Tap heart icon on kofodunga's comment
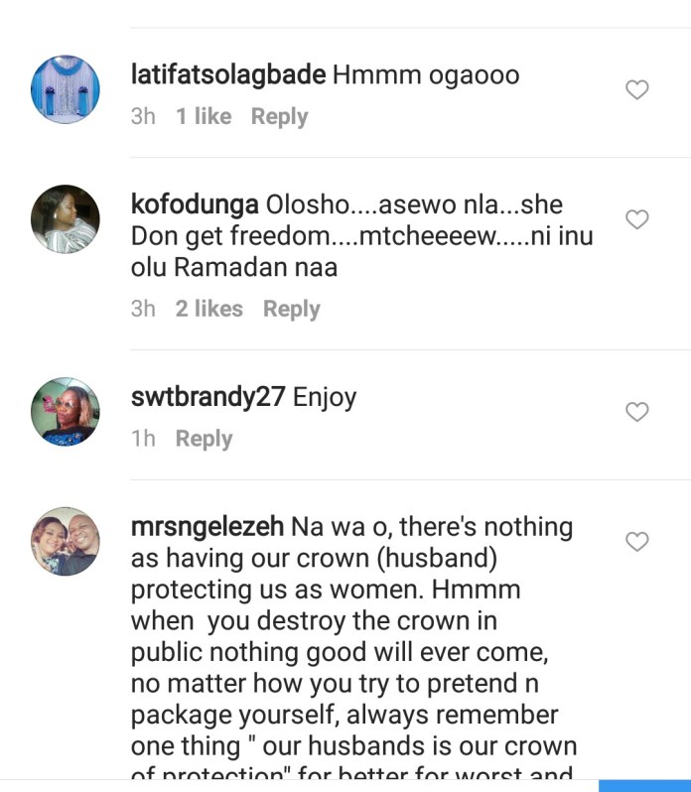 [x=636, y=219]
